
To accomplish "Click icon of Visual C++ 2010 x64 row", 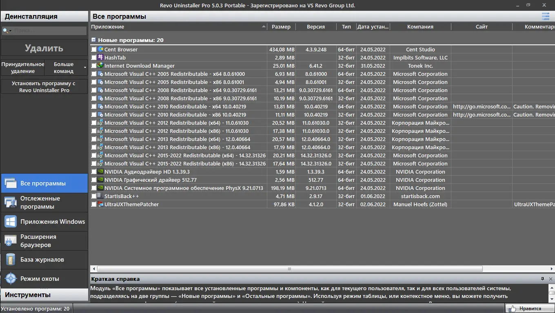I will [x=100, y=106].
